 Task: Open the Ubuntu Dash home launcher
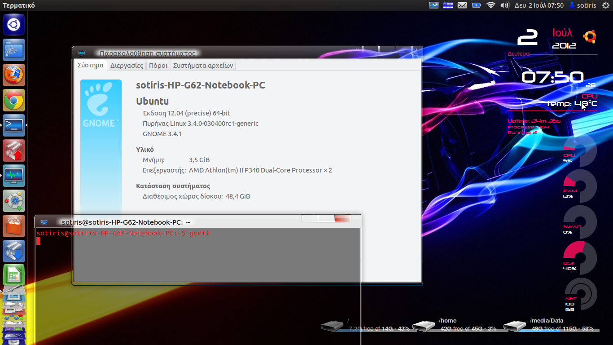[x=14, y=24]
